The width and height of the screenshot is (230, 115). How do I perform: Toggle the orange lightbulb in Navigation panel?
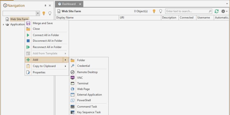[x=44, y=13]
